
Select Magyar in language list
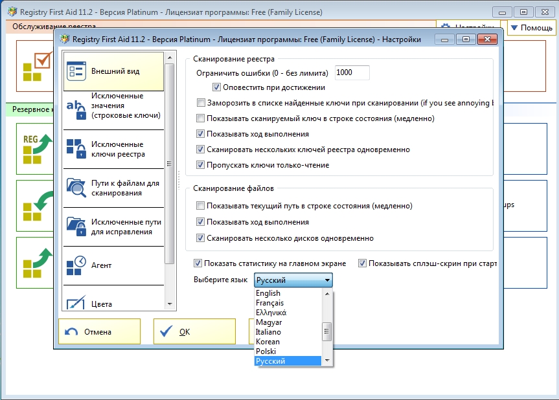pos(288,322)
